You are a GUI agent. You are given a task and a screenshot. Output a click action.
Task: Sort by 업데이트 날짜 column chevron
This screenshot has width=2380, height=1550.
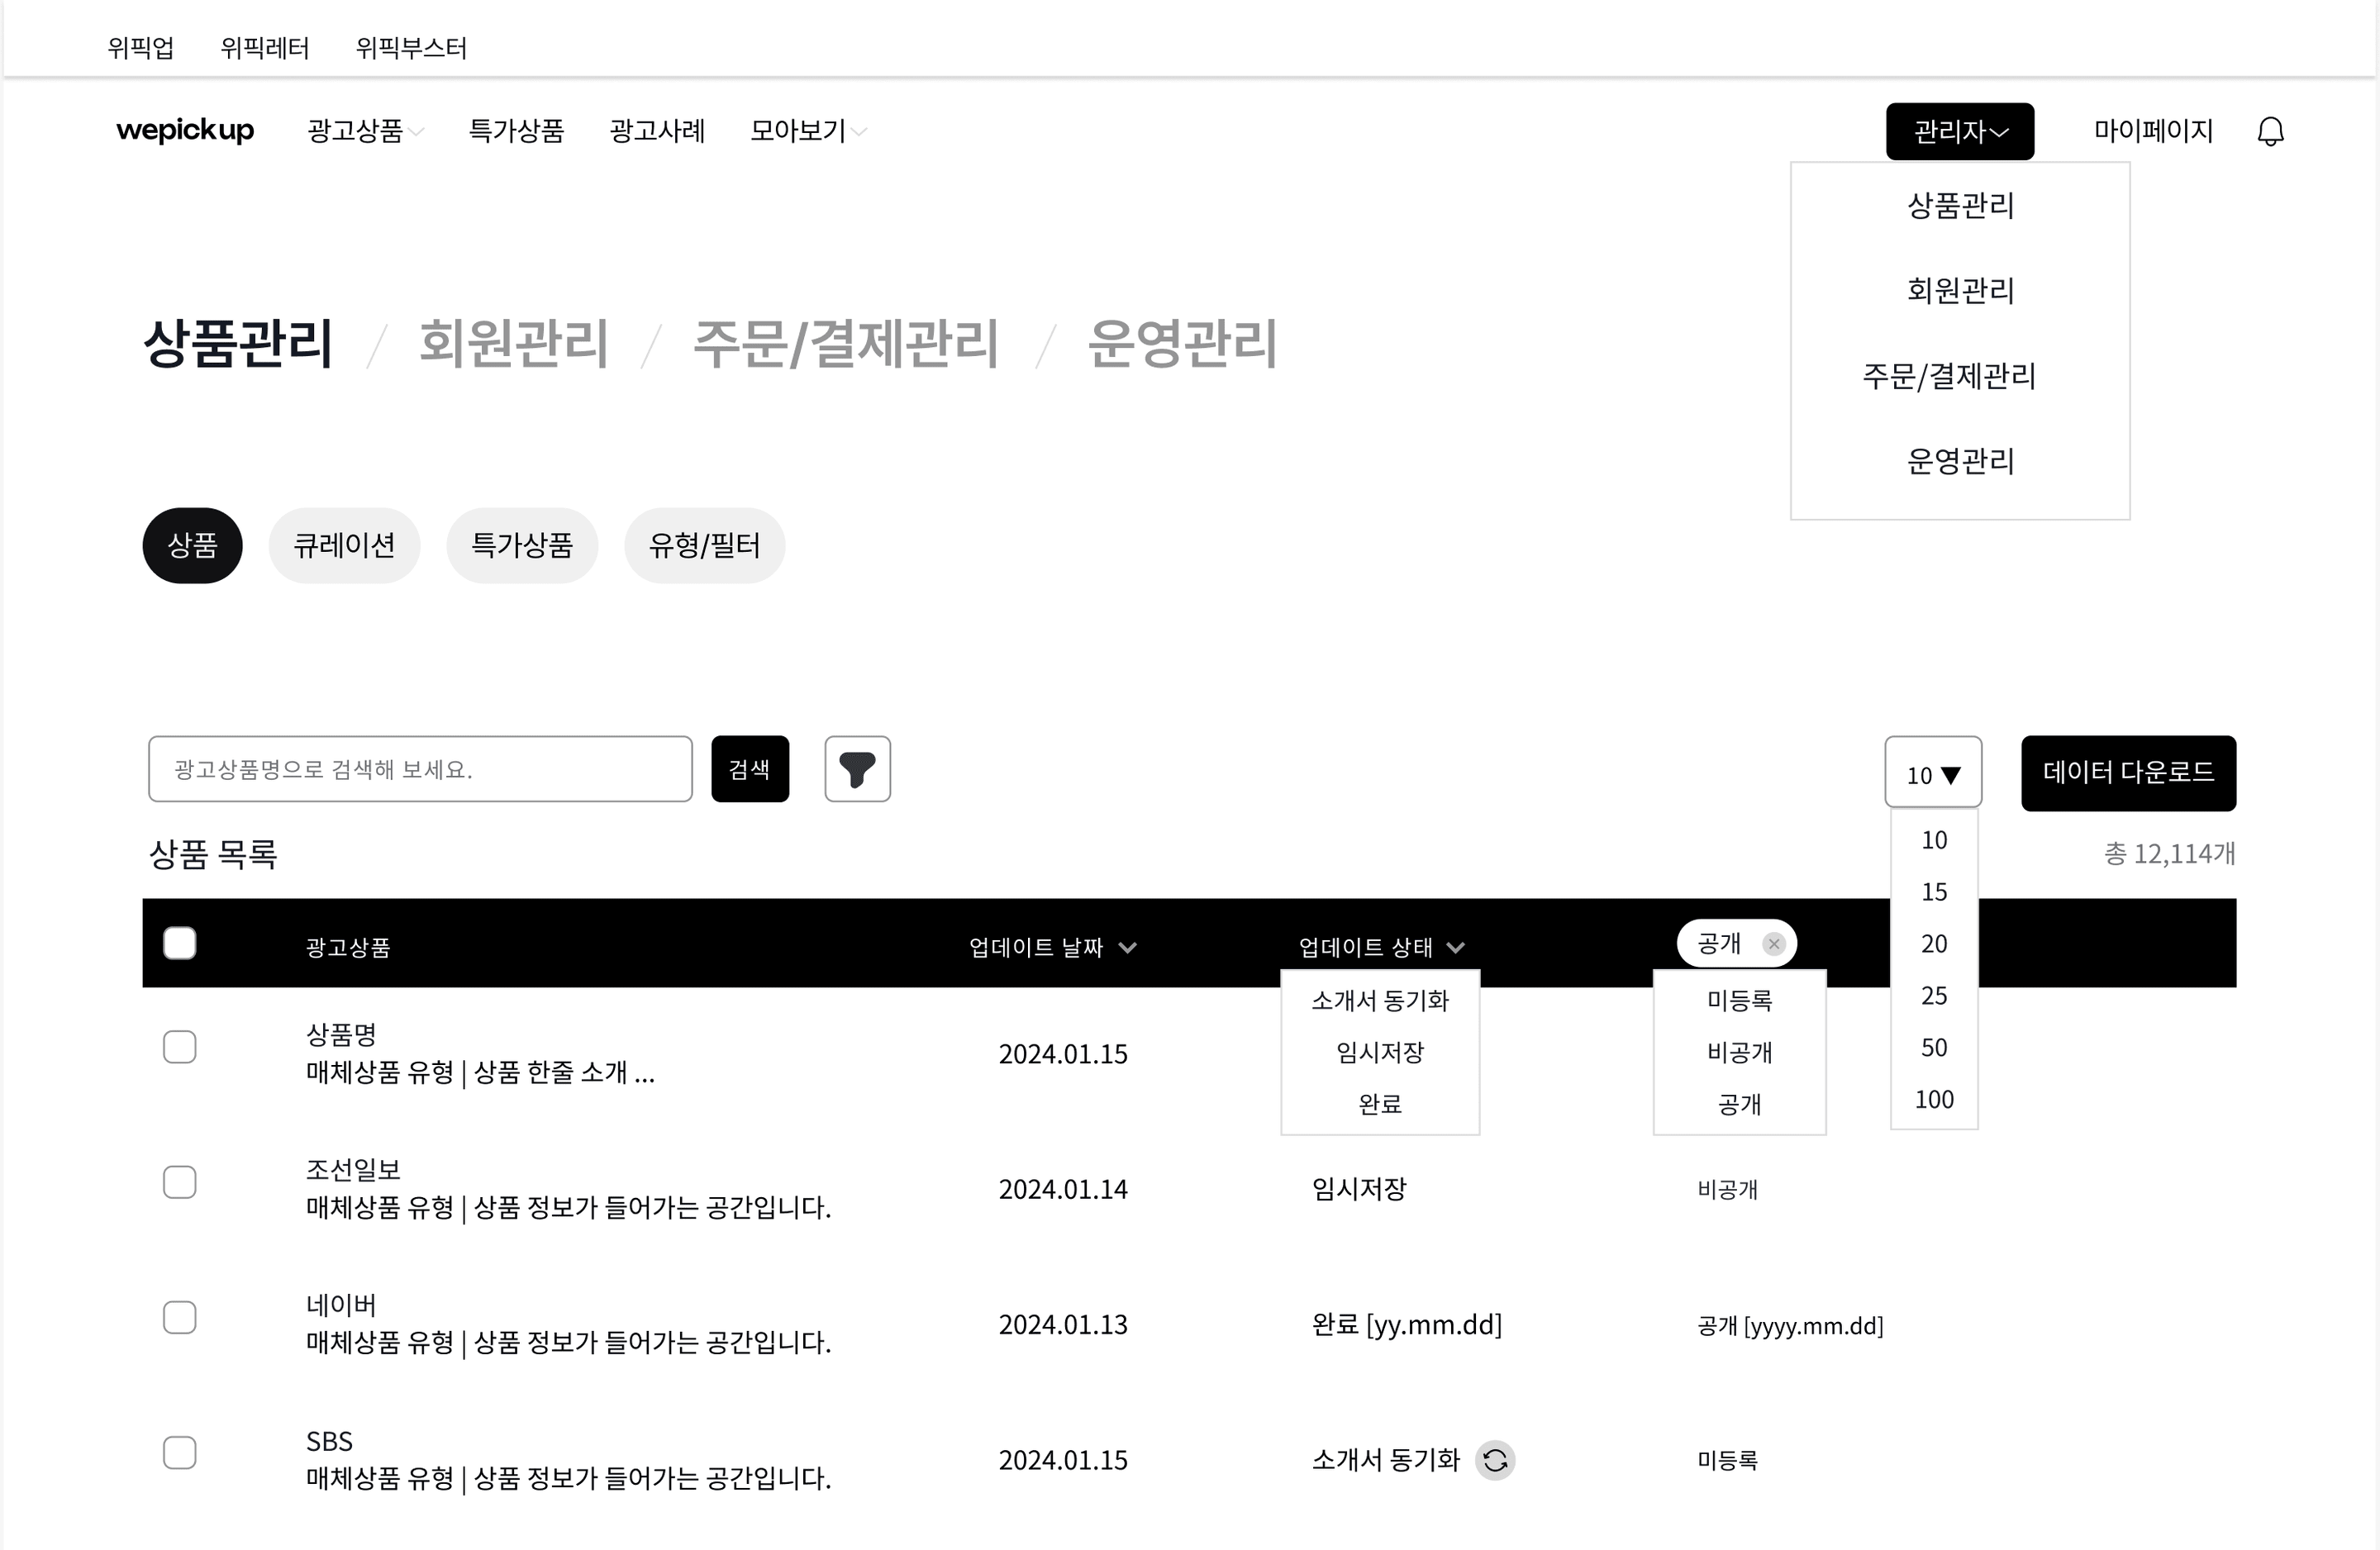point(1128,947)
